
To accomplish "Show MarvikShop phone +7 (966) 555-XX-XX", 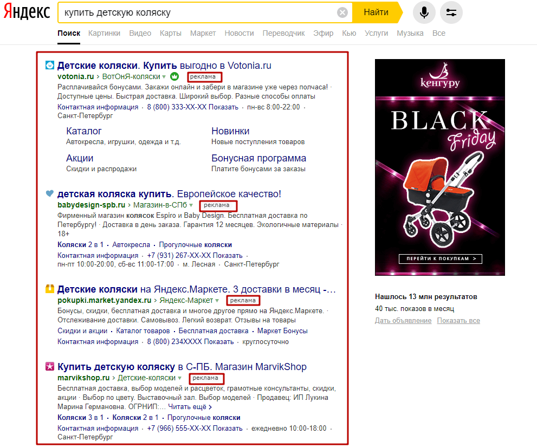I will point(195,428).
